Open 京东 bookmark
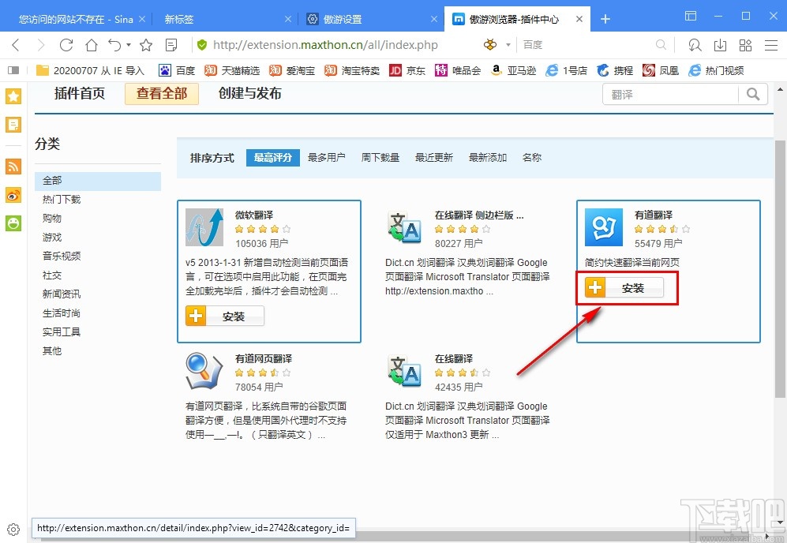 tap(407, 70)
